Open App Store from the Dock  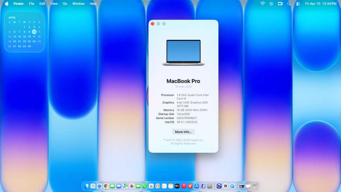[x=197, y=186]
